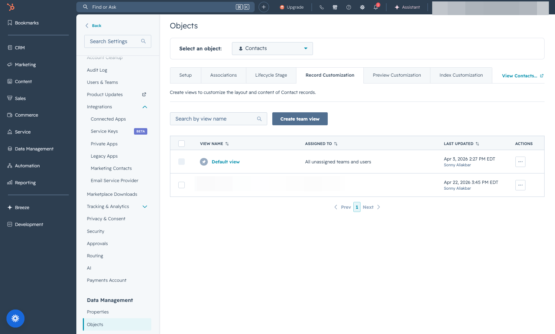The image size is (555, 334).
Task: Select page 1 in pagination
Action: click(357, 207)
